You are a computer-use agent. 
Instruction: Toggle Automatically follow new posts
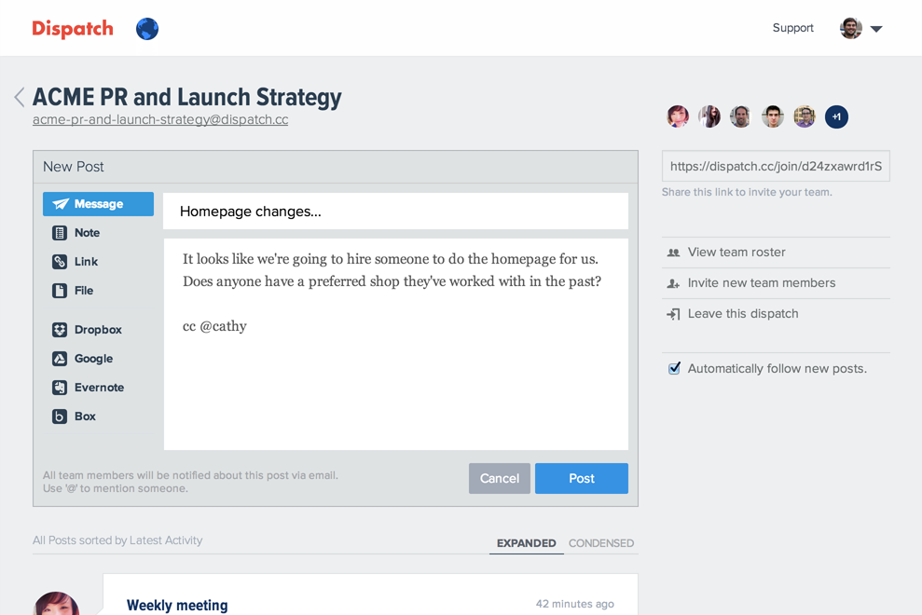pos(673,367)
